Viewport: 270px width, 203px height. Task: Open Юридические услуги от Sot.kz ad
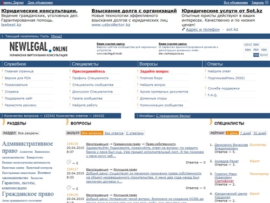point(222,11)
